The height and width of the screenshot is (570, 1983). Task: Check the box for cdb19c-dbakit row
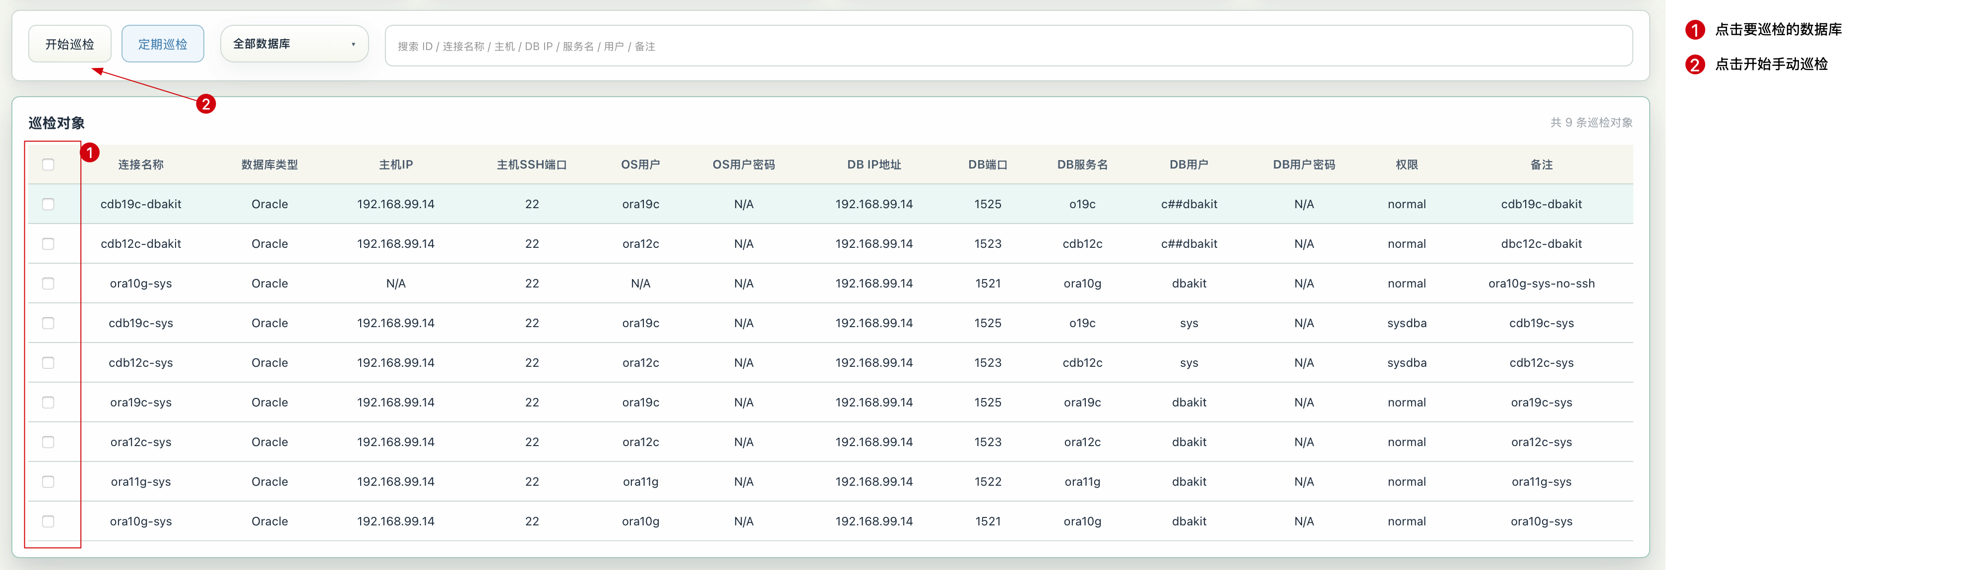49,204
